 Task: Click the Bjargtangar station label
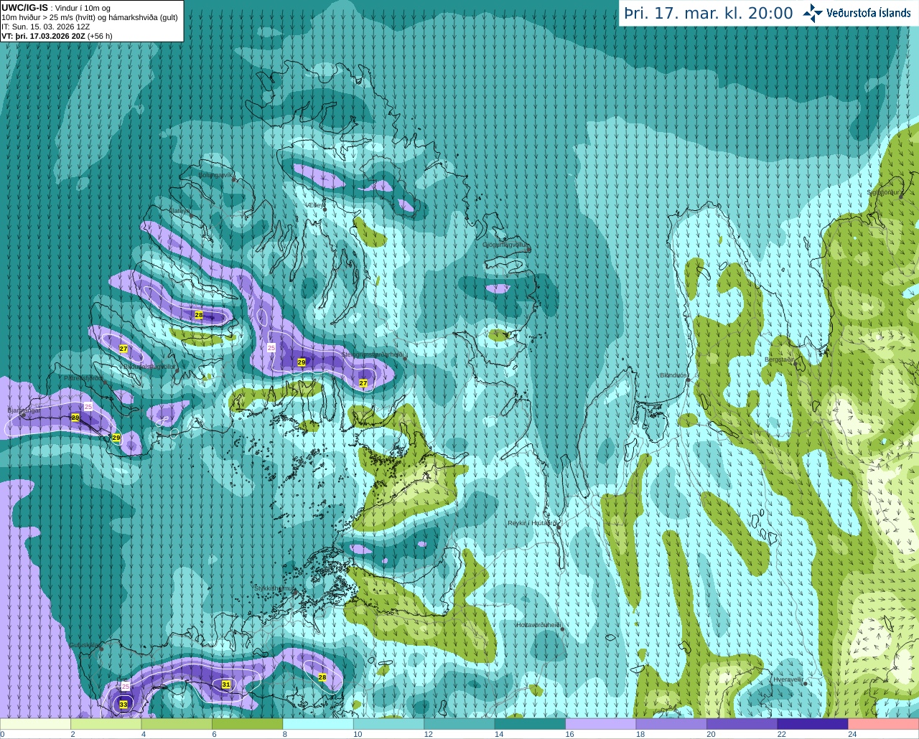pos(24,410)
